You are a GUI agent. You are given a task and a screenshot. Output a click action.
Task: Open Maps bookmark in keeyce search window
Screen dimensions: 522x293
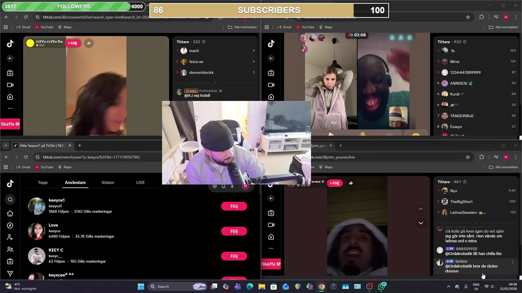pos(64,167)
